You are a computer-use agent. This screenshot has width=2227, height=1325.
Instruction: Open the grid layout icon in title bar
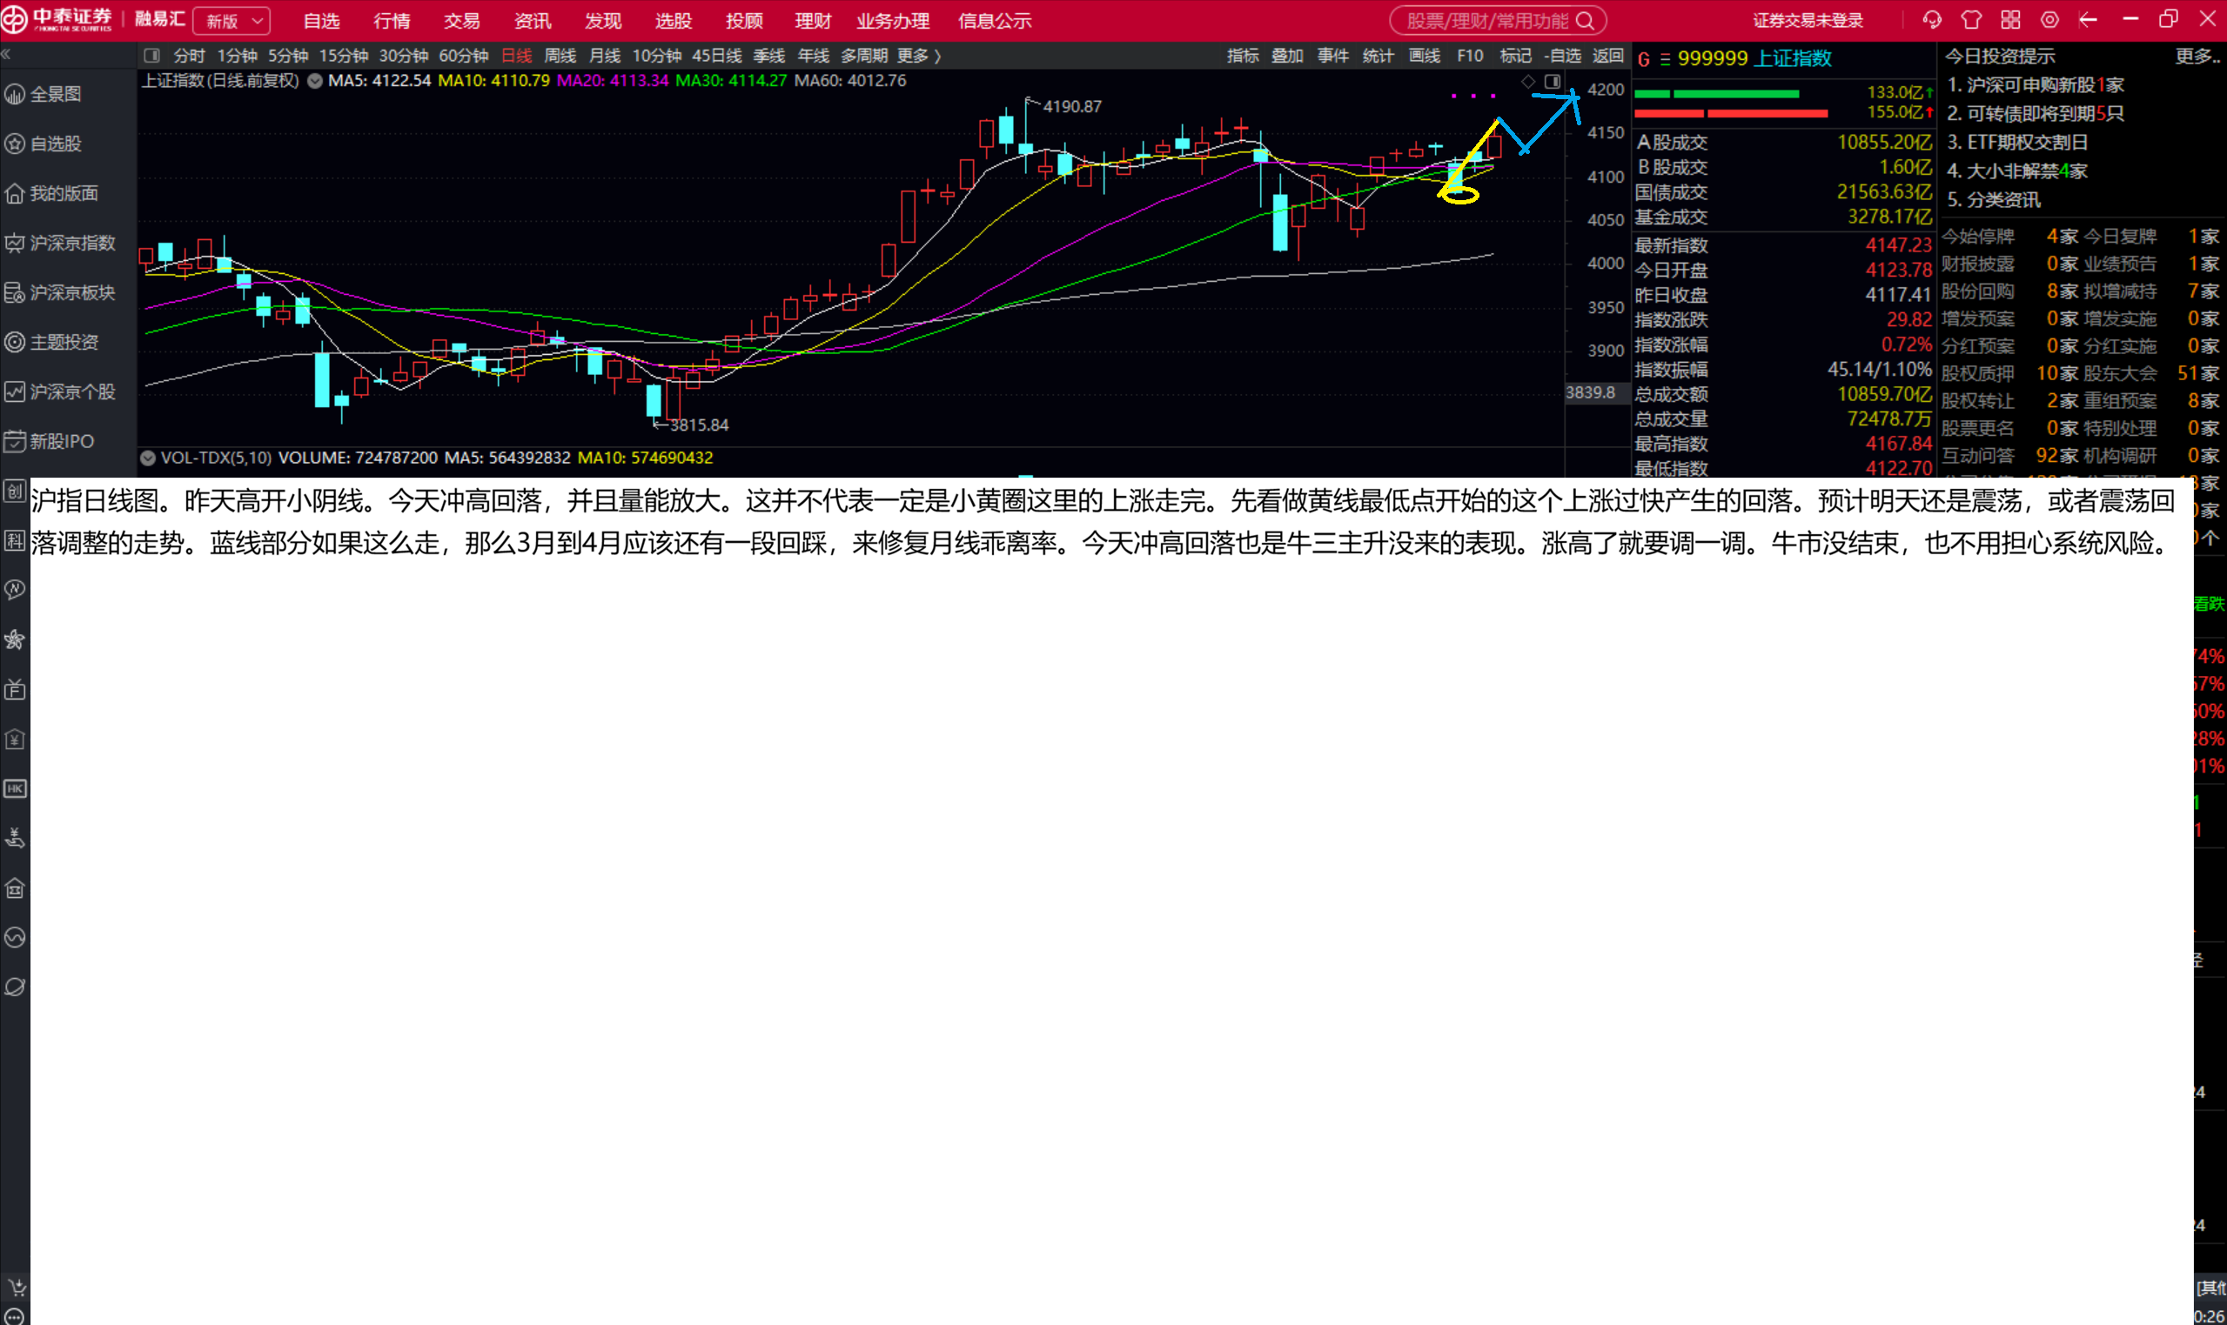coord(2010,20)
